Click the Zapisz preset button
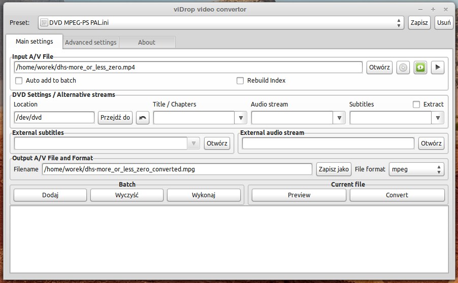The width and height of the screenshot is (458, 283). [x=419, y=22]
